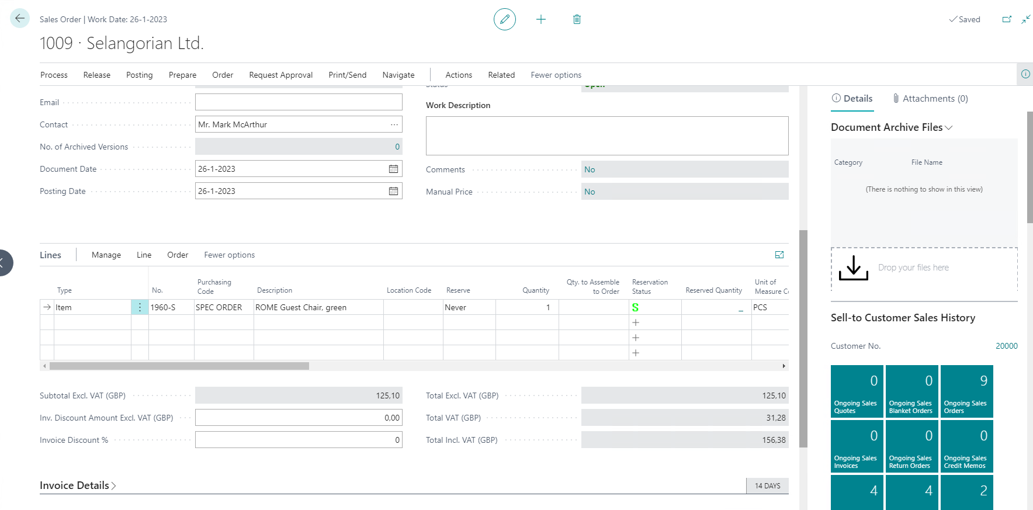Screen dimensions: 1033x510
Task: Click the lines grid horizontal scrollbar
Action: point(179,366)
